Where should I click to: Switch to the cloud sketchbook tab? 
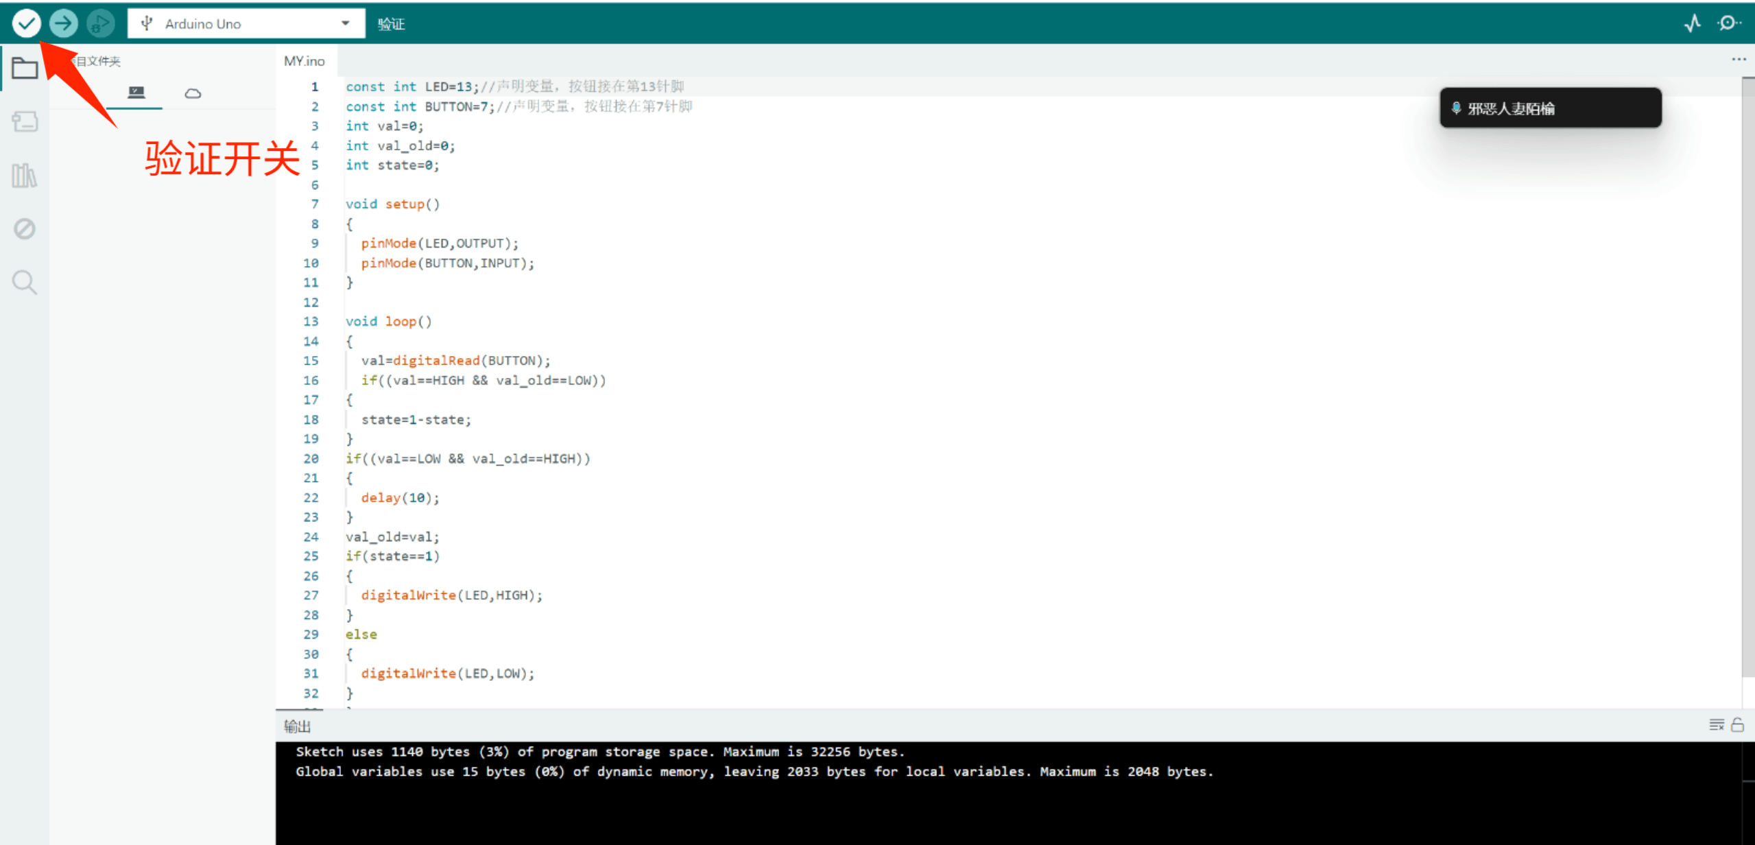pos(193,93)
